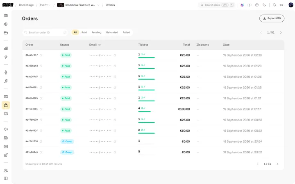Viewport: 295px width, 184px height.
Task: Open the Event breadcrumb dropdown
Action: click(45, 5)
